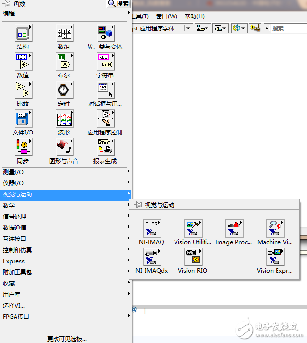Open the 图形与声音 palette icon
This screenshot has height=343, width=307.
tap(64, 147)
